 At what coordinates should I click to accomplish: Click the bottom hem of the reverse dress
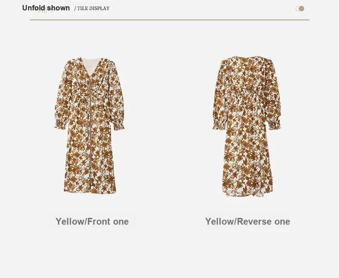[x=247, y=193]
